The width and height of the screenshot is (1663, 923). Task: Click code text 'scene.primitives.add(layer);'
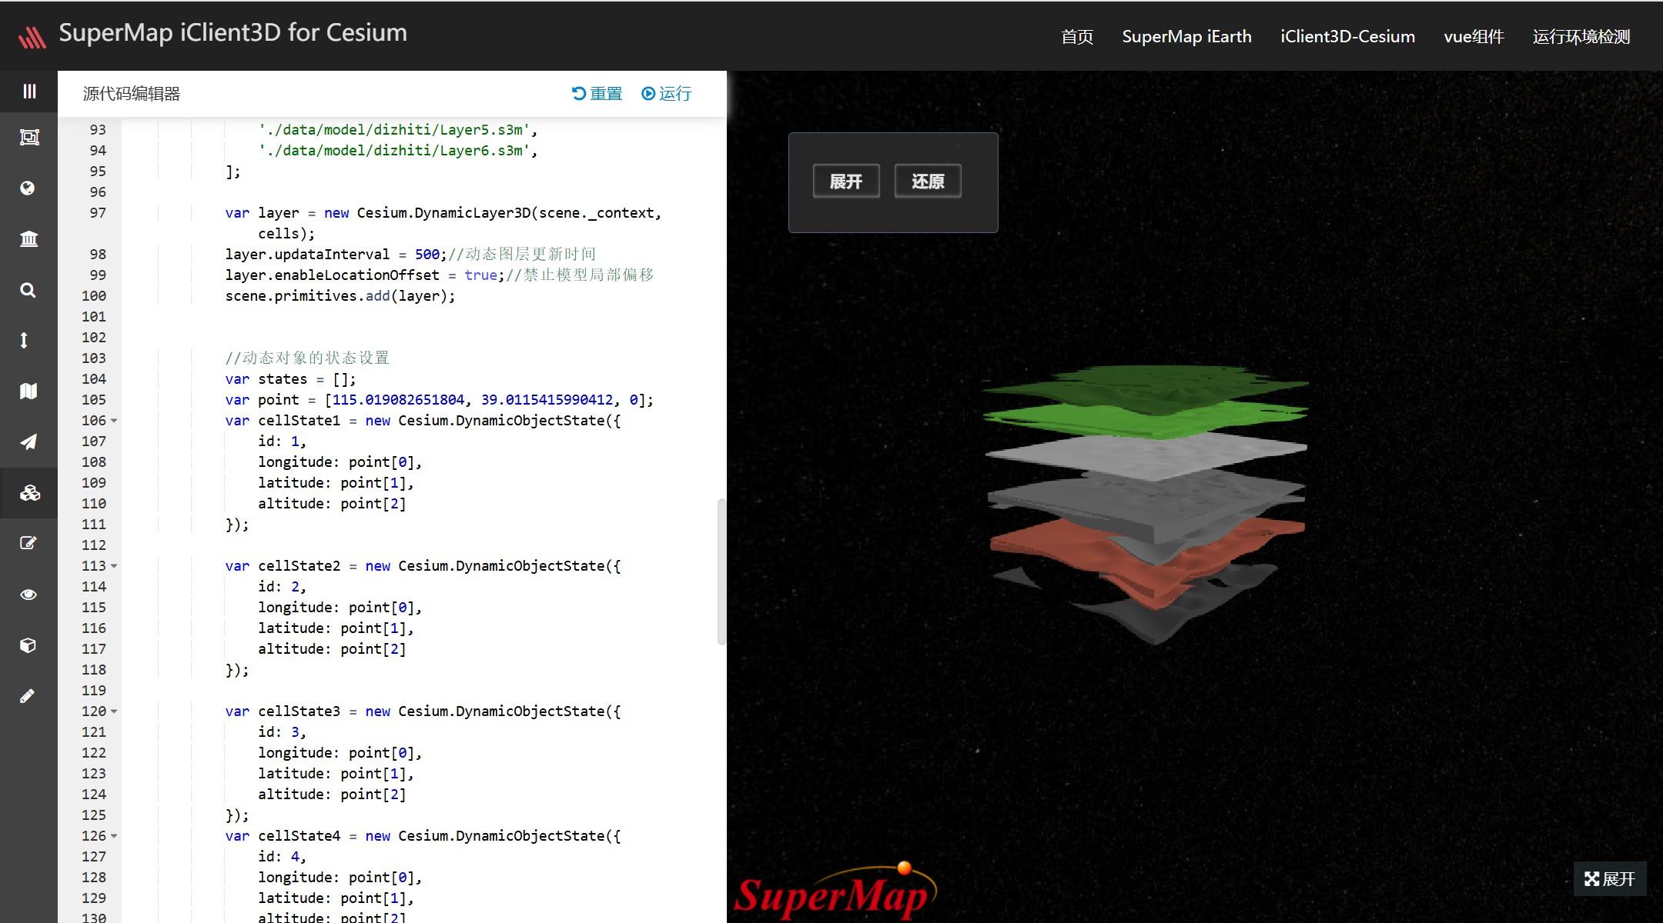tap(340, 296)
